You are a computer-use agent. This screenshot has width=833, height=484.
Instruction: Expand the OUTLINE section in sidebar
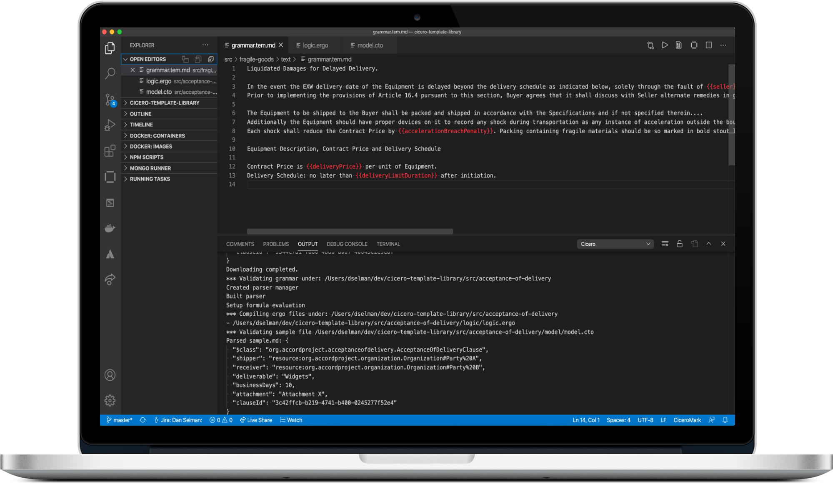click(142, 114)
